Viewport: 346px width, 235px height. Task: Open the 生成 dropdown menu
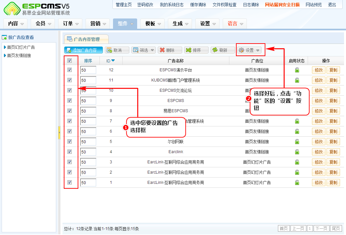coord(180,23)
